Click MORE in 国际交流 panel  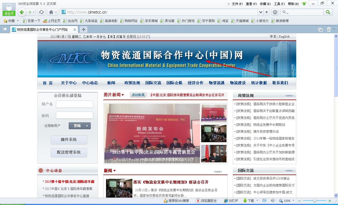(x=289, y=171)
